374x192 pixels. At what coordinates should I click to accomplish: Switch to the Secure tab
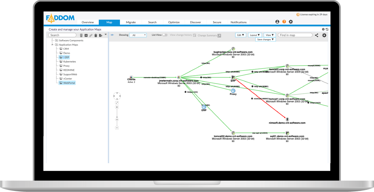tap(217, 22)
